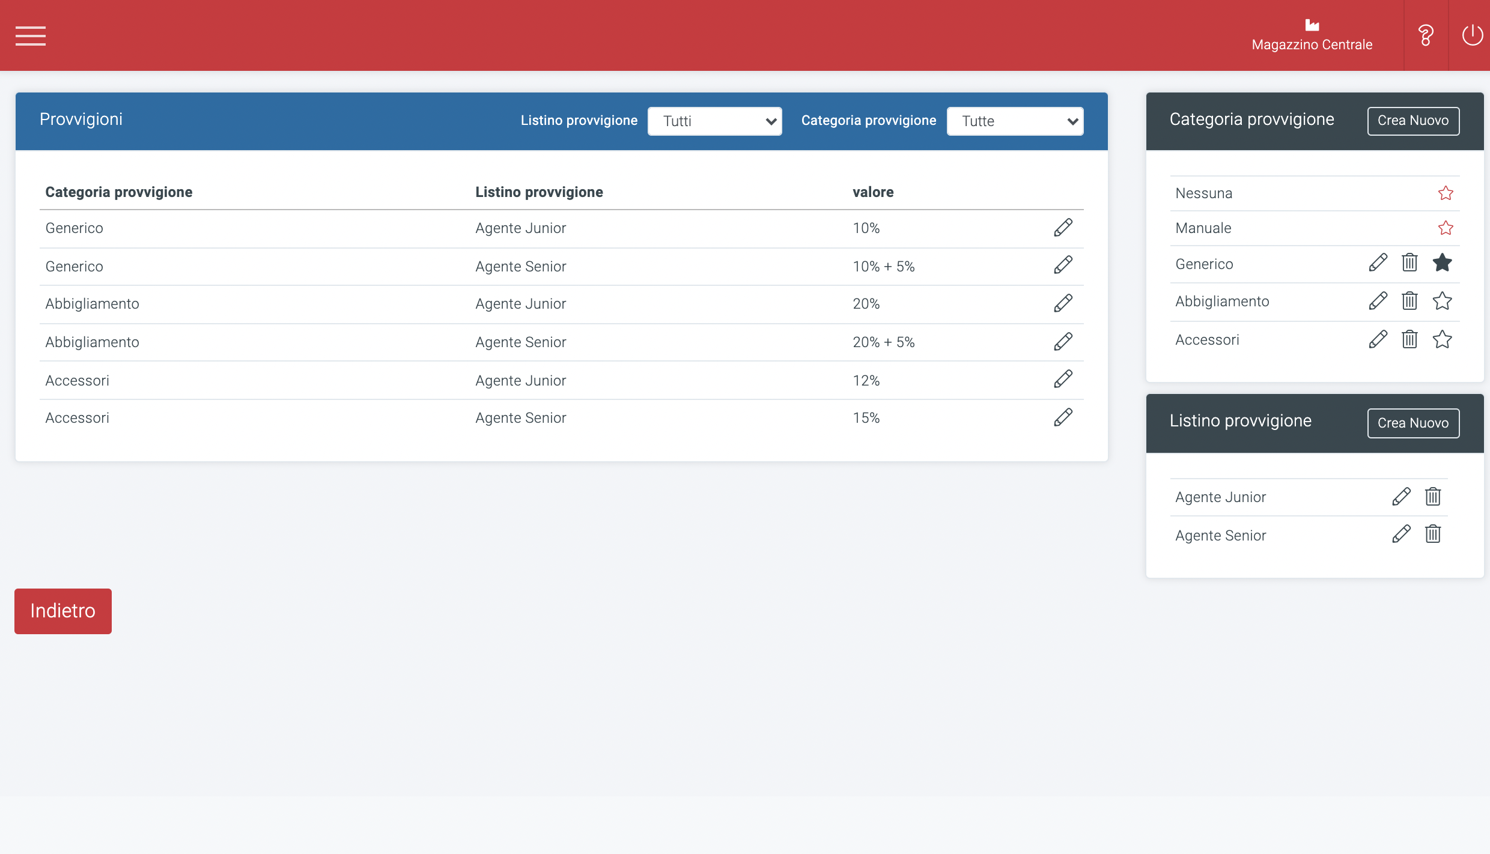Open the hamburger menu
The height and width of the screenshot is (854, 1490).
point(31,35)
